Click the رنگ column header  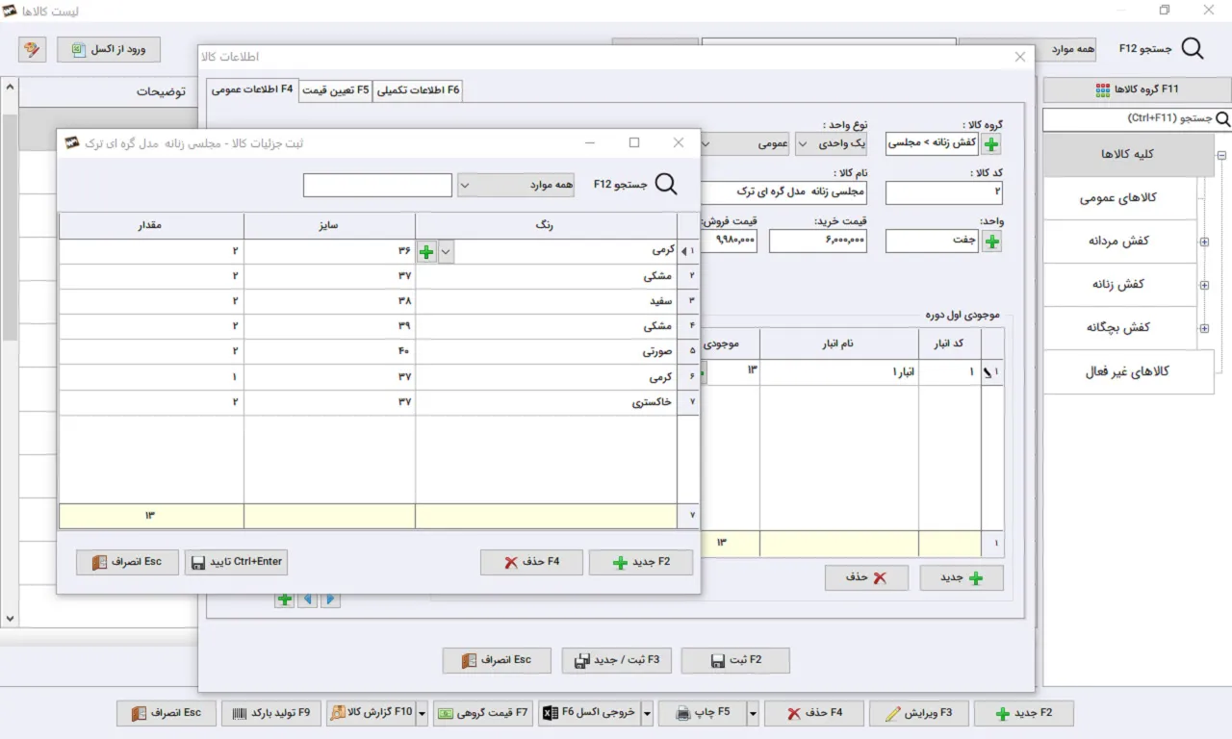(x=546, y=225)
